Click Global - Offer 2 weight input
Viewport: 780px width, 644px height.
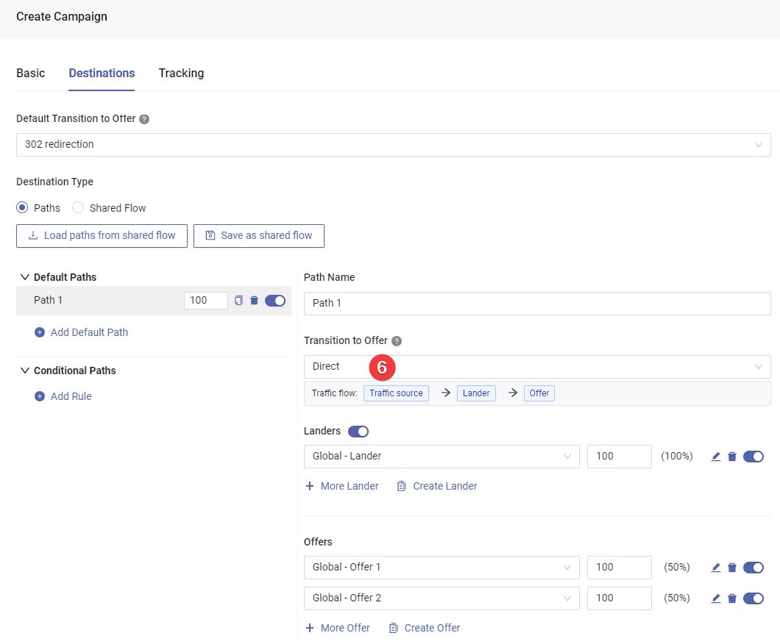pos(620,598)
